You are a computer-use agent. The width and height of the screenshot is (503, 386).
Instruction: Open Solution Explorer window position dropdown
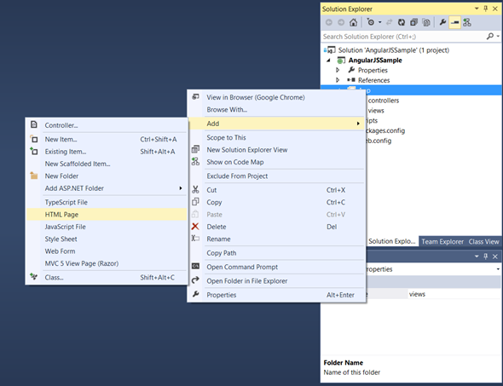click(x=477, y=9)
